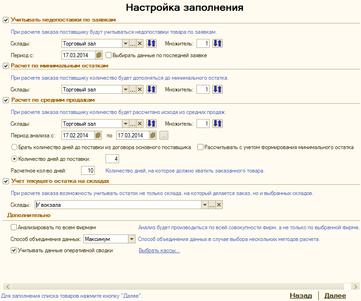Click swap arrows next to Множитель in средним продажам section
Viewport: 361px width, 301px height.
(x=218, y=124)
